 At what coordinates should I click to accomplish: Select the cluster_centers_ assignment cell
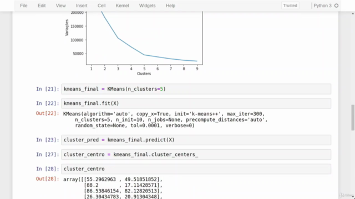[x=196, y=155]
